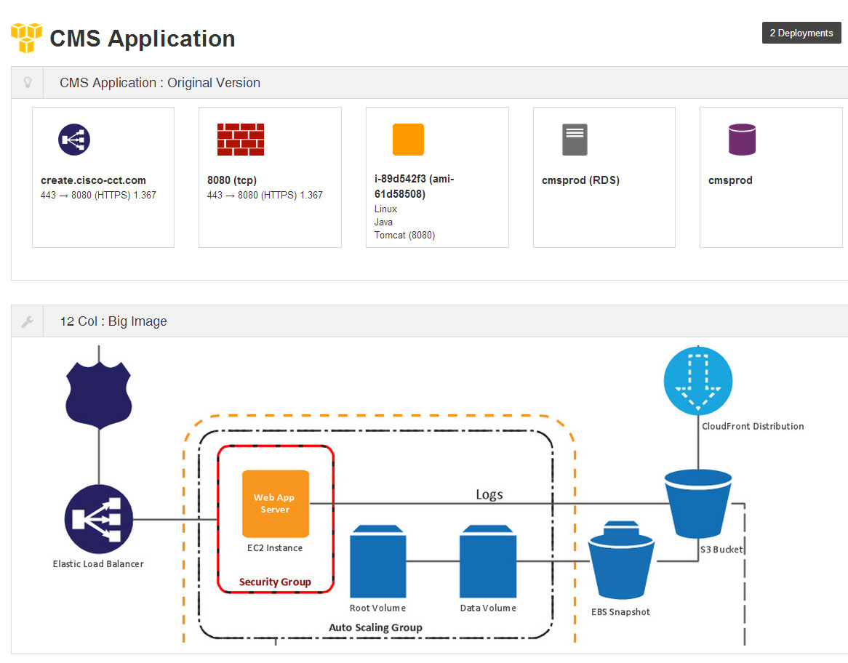Click the Web App Server box in diagram

[x=276, y=504]
